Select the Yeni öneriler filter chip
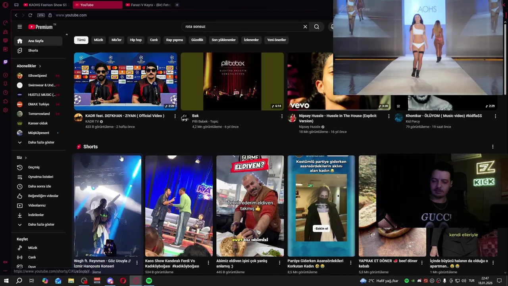This screenshot has height=286, width=508. (x=277, y=40)
